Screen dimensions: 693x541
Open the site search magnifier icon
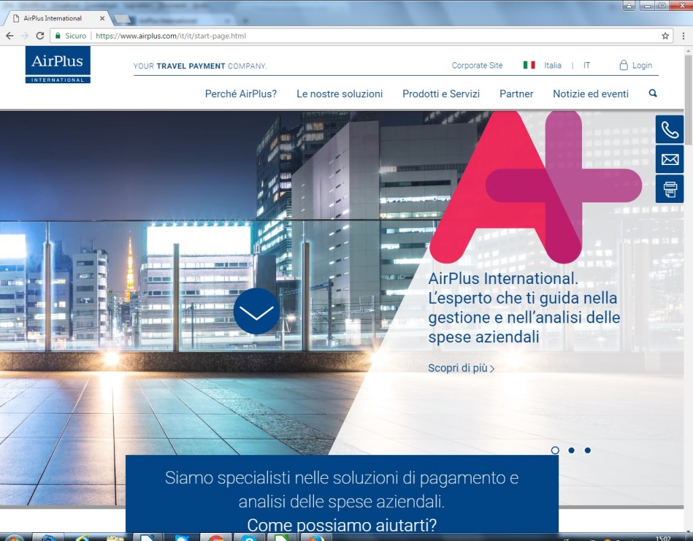click(x=652, y=93)
